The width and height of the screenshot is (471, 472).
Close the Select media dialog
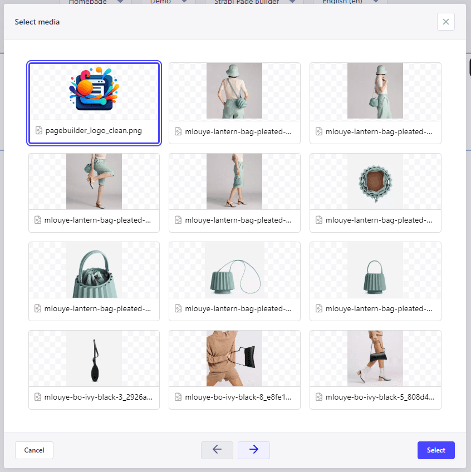tap(446, 22)
